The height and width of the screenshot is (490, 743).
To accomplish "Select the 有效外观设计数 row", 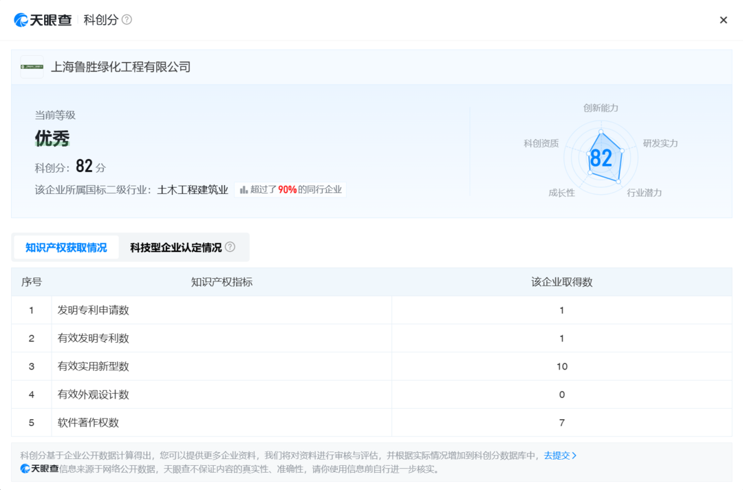I will coord(371,394).
